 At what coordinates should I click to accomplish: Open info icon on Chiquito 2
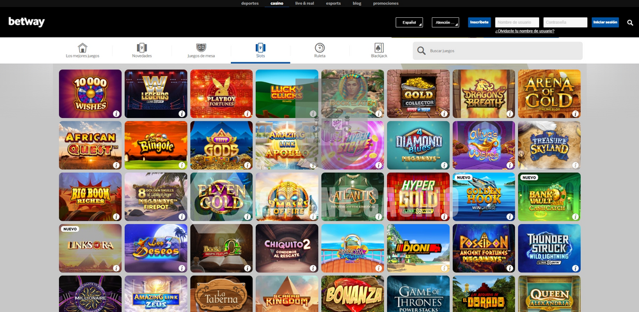pos(313,269)
